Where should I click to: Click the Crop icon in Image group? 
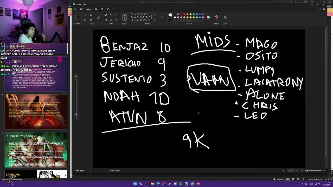click(x=85, y=15)
